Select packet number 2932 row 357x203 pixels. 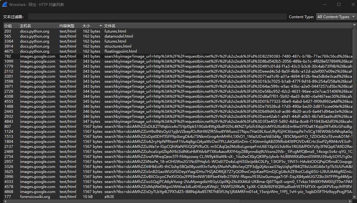pyautogui.click(x=178, y=117)
